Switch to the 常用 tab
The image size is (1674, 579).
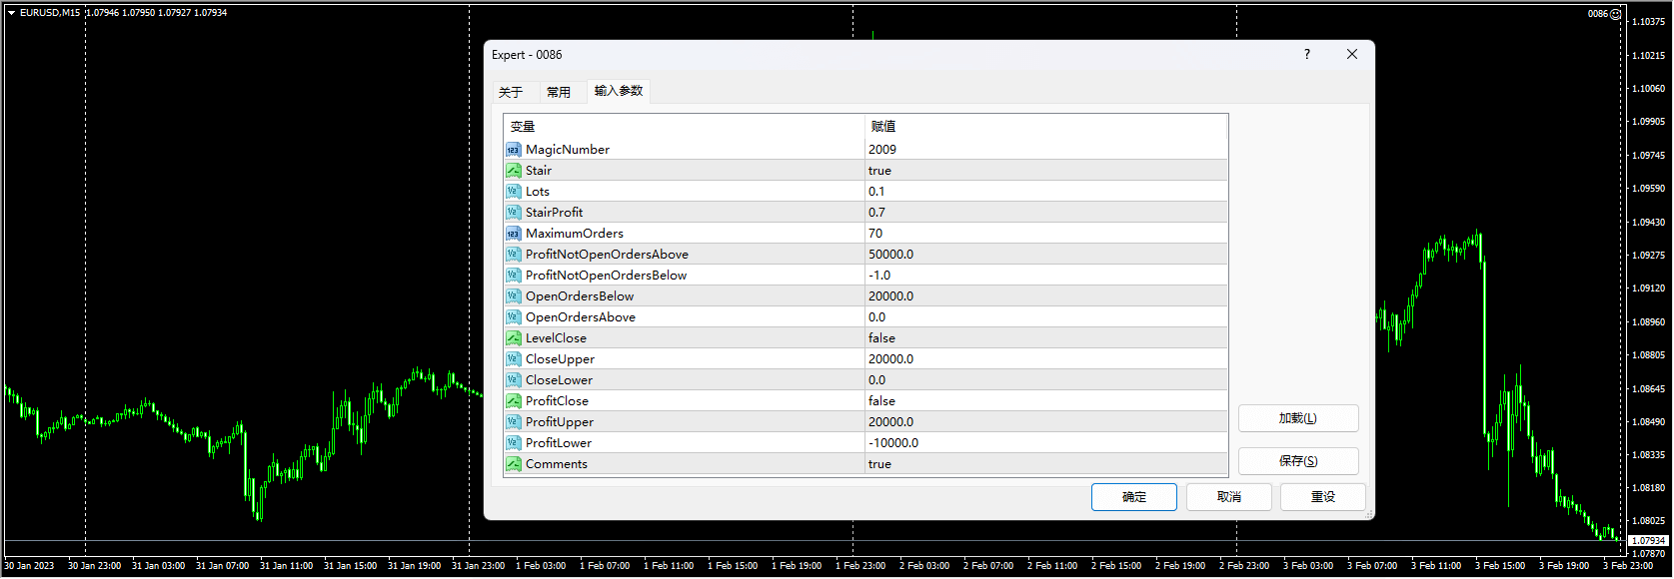(x=559, y=92)
